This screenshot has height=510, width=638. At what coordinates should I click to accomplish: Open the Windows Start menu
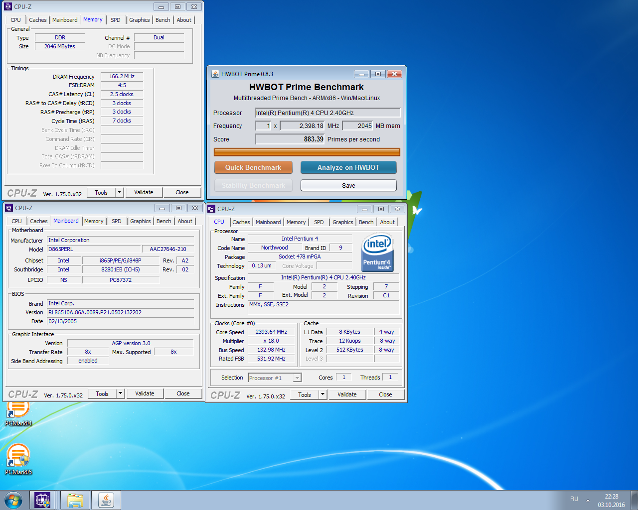pyautogui.click(x=13, y=500)
